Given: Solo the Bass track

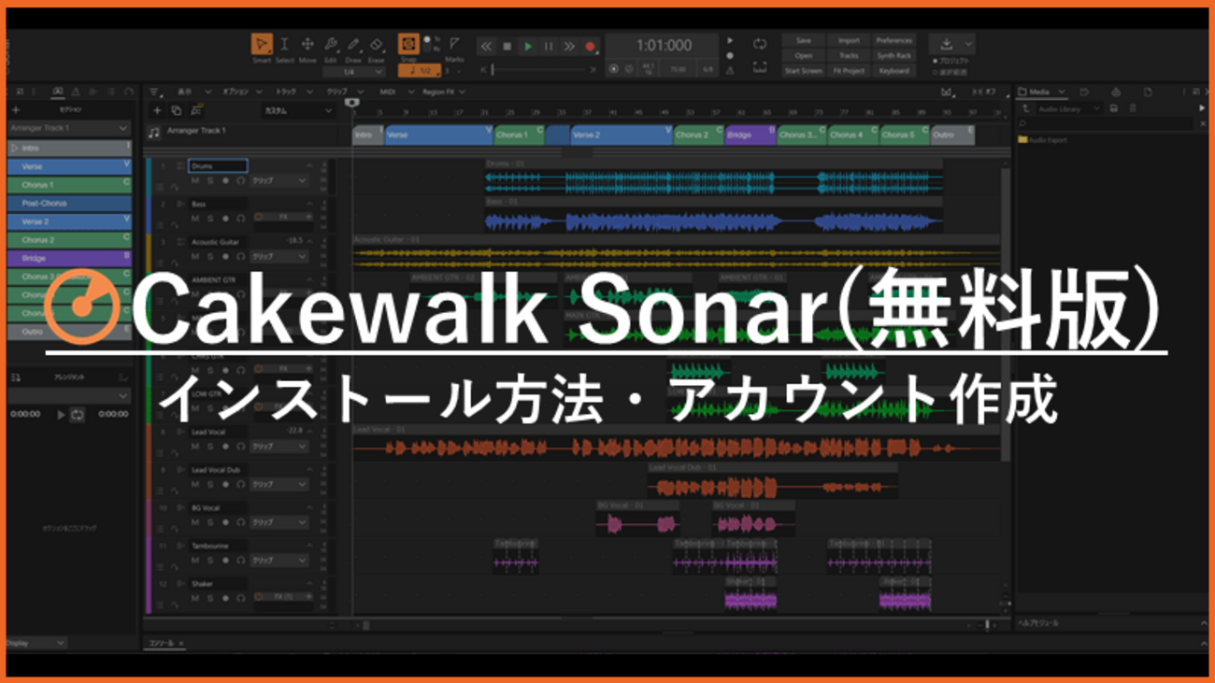Looking at the screenshot, I should point(210,219).
